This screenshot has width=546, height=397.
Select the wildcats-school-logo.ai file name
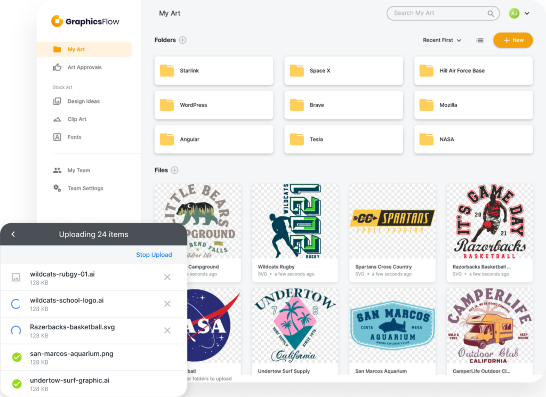(x=67, y=300)
